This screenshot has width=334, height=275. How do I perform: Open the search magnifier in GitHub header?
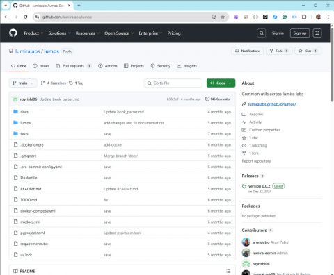(262, 33)
